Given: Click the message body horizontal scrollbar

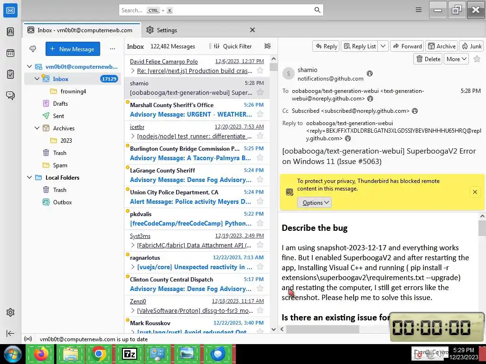Looking at the screenshot, I should [x=322, y=329].
